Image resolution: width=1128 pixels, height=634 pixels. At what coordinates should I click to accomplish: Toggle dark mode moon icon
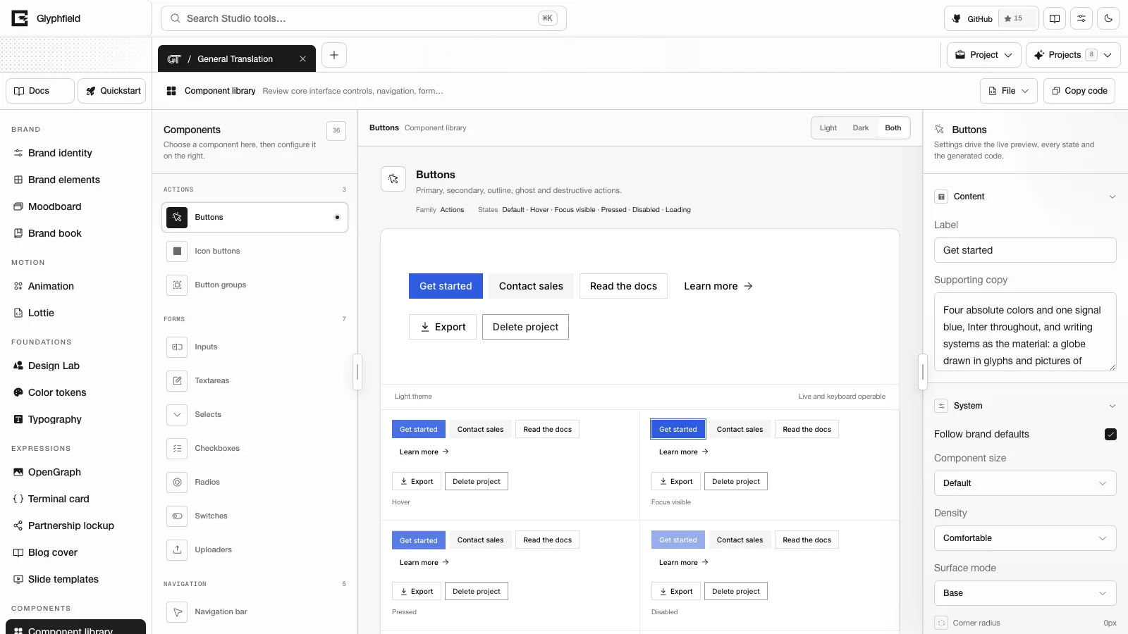(1108, 18)
